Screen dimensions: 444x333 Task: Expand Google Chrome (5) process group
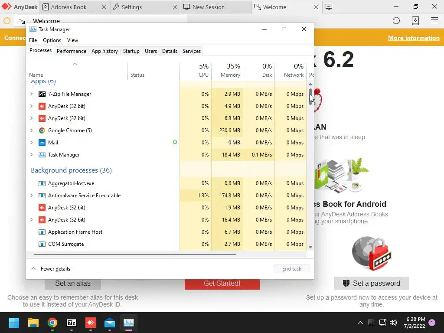pos(31,131)
